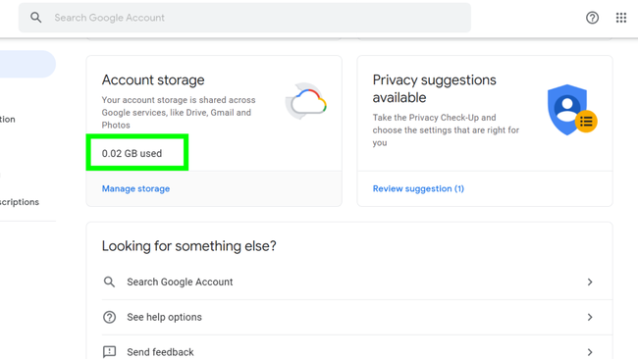Select Search Google Account list row

(357, 282)
